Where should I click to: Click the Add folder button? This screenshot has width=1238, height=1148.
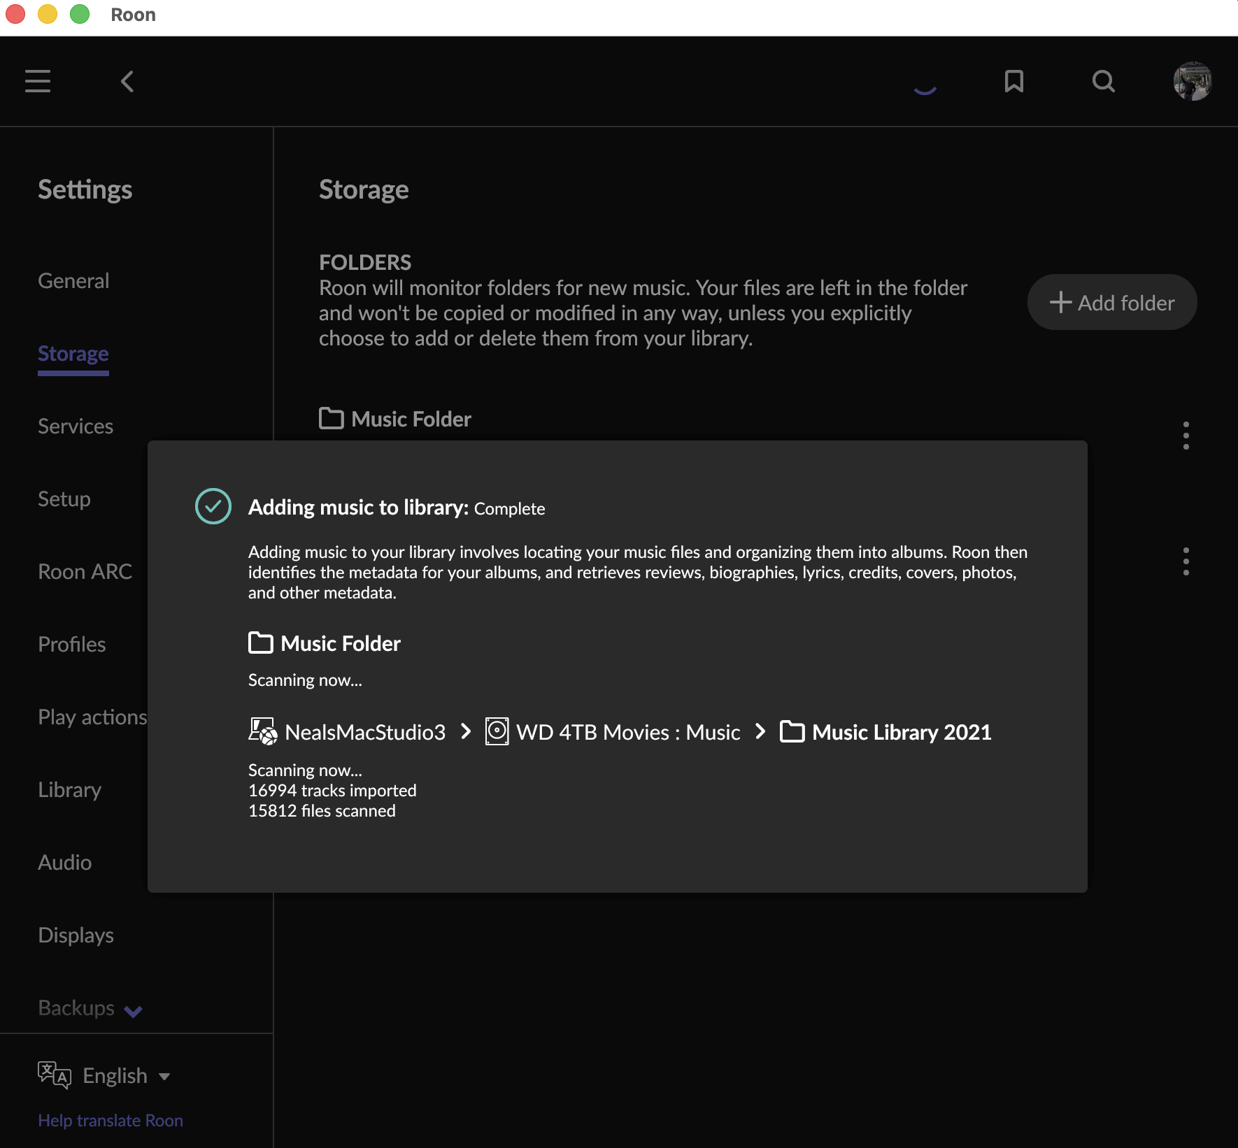[1111, 302]
